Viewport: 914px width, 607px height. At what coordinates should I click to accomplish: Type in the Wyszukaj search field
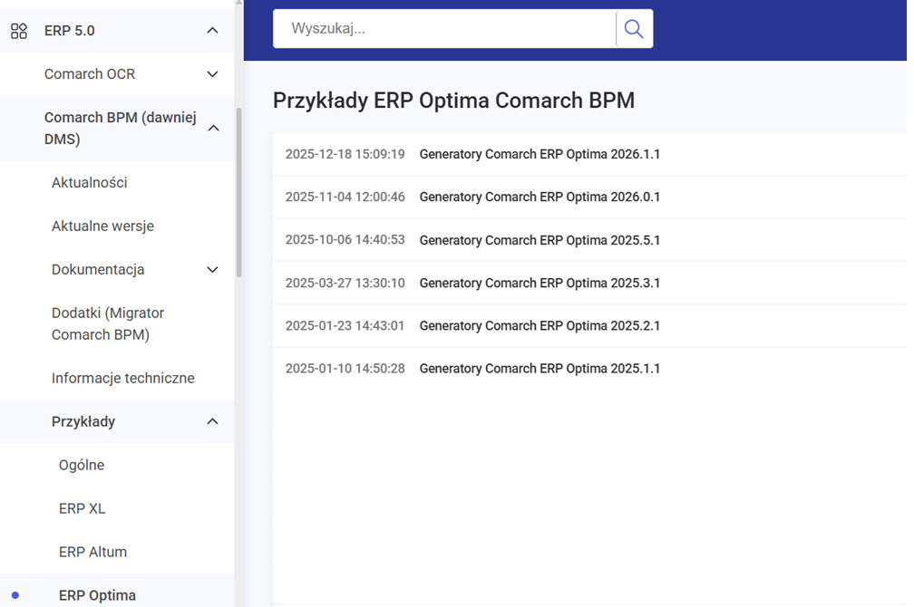pos(444,29)
